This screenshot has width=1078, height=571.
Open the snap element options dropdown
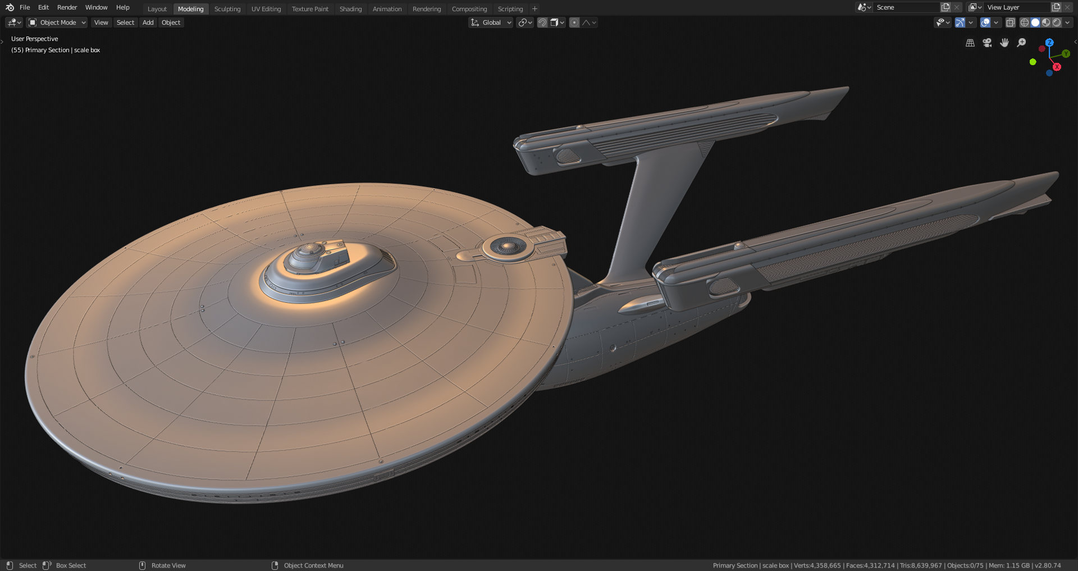[558, 22]
